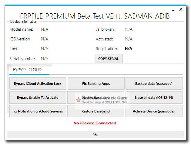Minimize the FRPFILE PREMIUM window
The height and width of the screenshot is (145, 191).
[x=172, y=10]
